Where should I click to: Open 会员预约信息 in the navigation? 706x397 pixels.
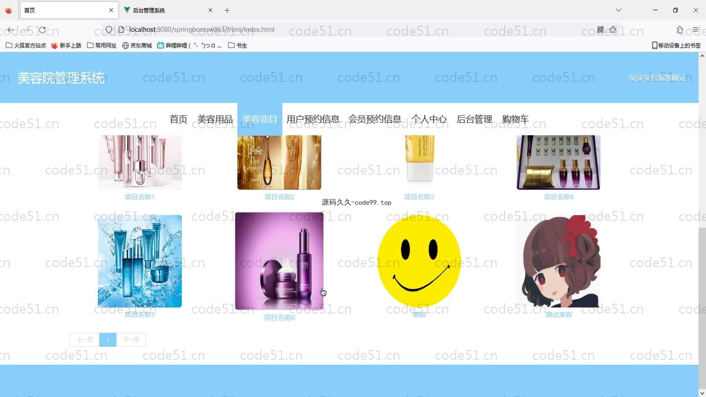point(375,119)
